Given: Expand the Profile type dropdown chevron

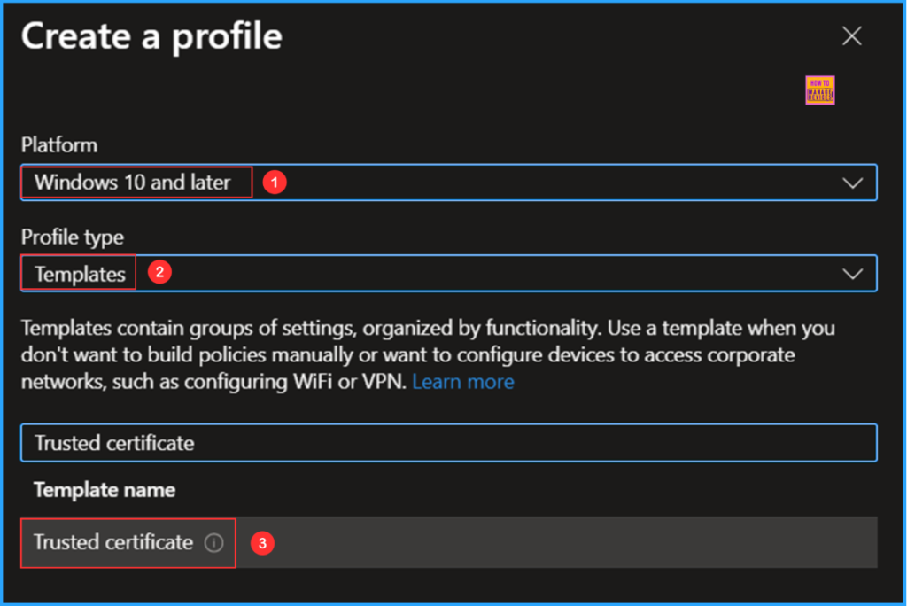Looking at the screenshot, I should 852,274.
